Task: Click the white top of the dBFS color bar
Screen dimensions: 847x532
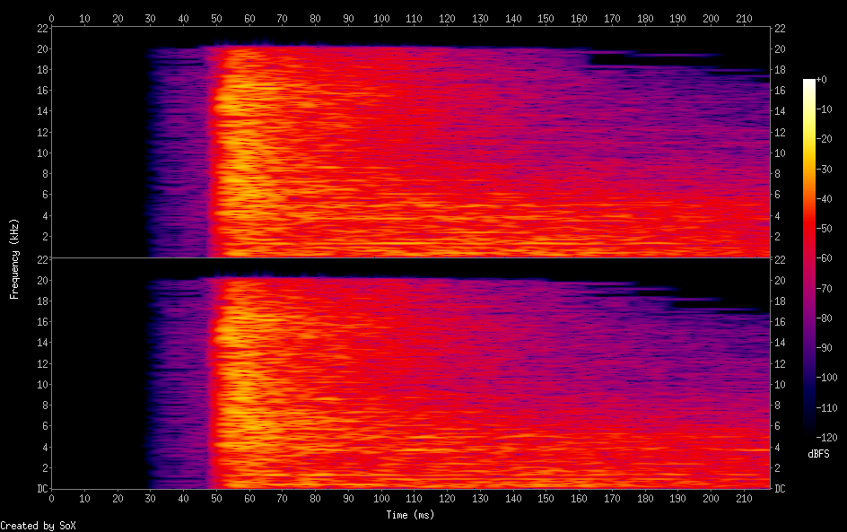Action: [x=809, y=83]
